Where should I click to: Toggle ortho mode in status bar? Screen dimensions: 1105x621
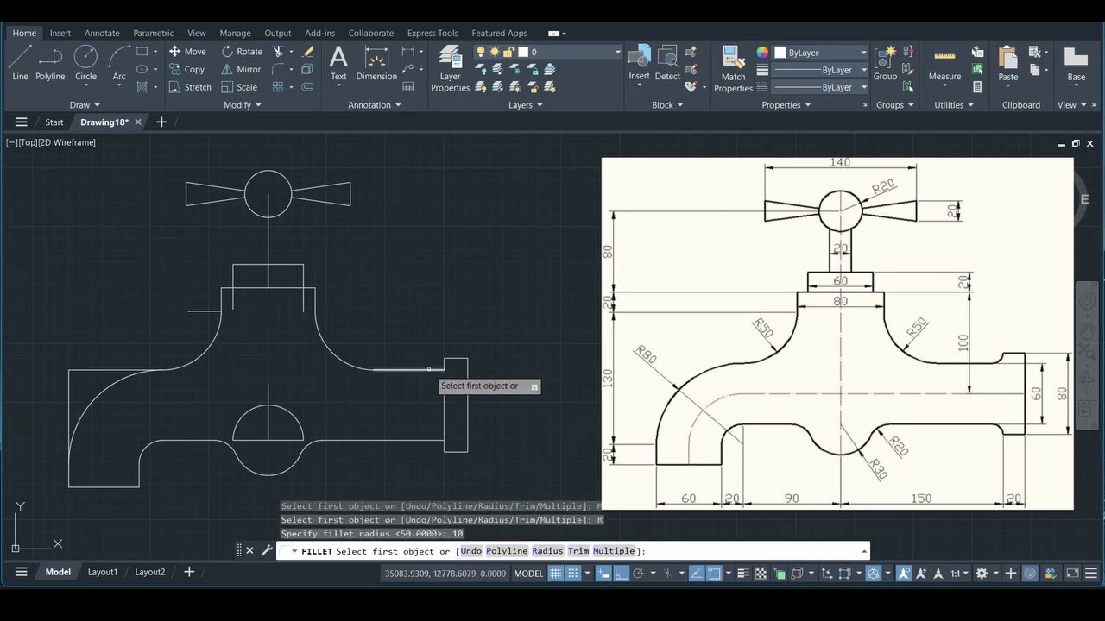point(621,573)
